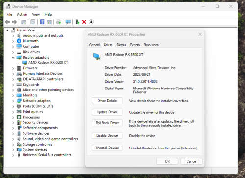Click the Scan for hardware changes monitor icon
Image resolution: width=245 pixels, height=178 pixels.
pos(68,22)
